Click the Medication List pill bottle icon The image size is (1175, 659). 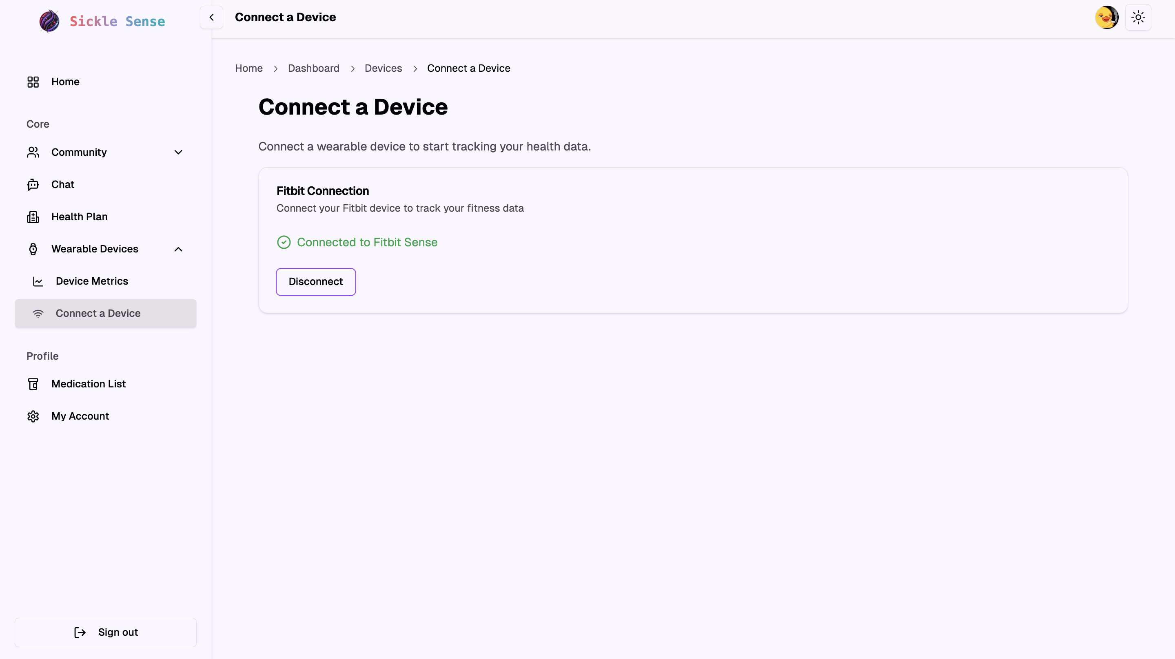click(x=33, y=384)
